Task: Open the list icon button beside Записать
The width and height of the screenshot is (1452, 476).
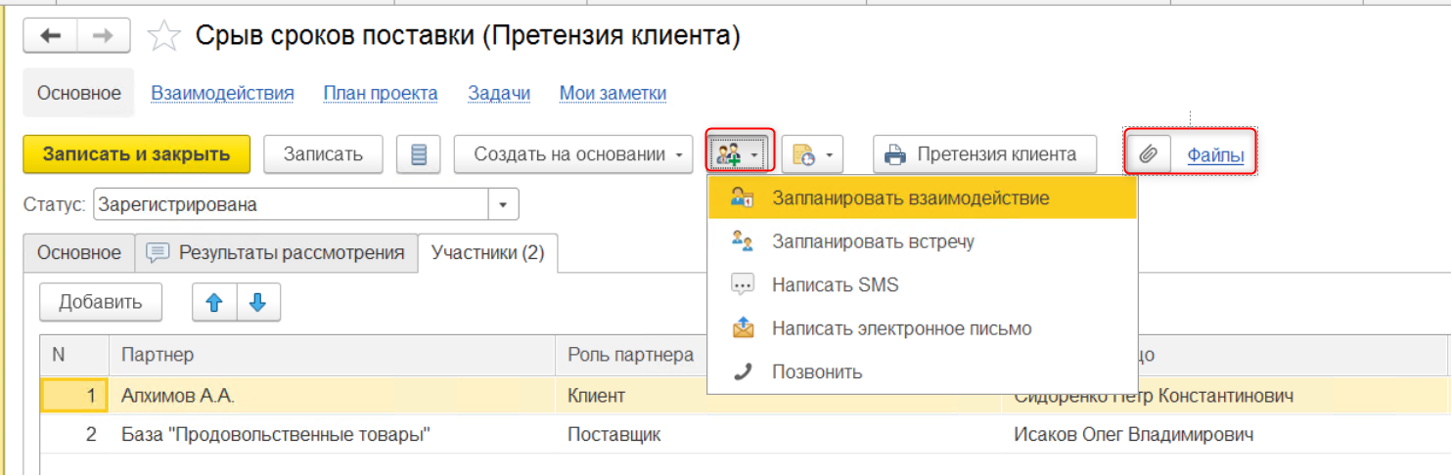Action: tap(419, 154)
